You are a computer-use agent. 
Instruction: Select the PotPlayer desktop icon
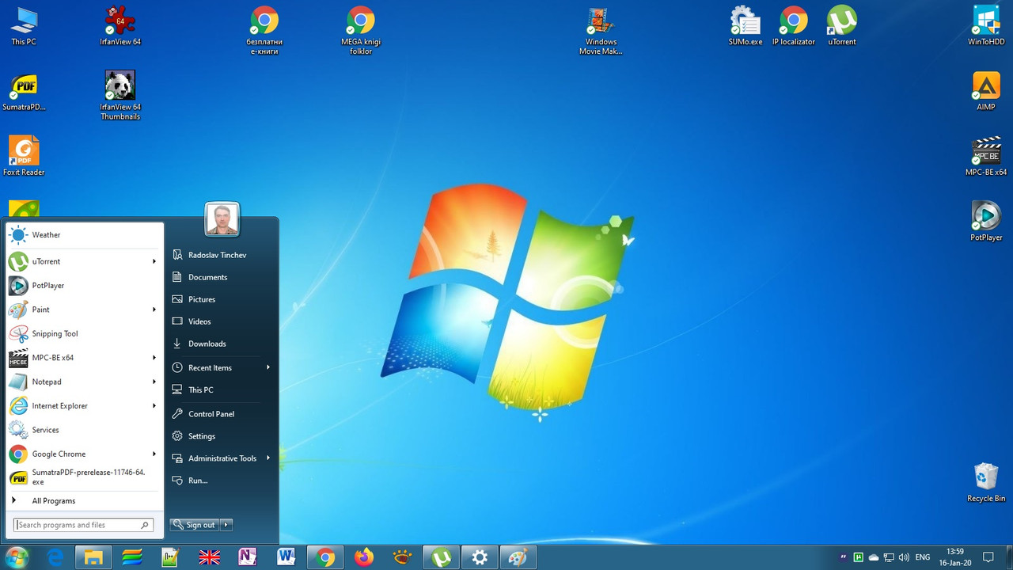[x=986, y=221]
